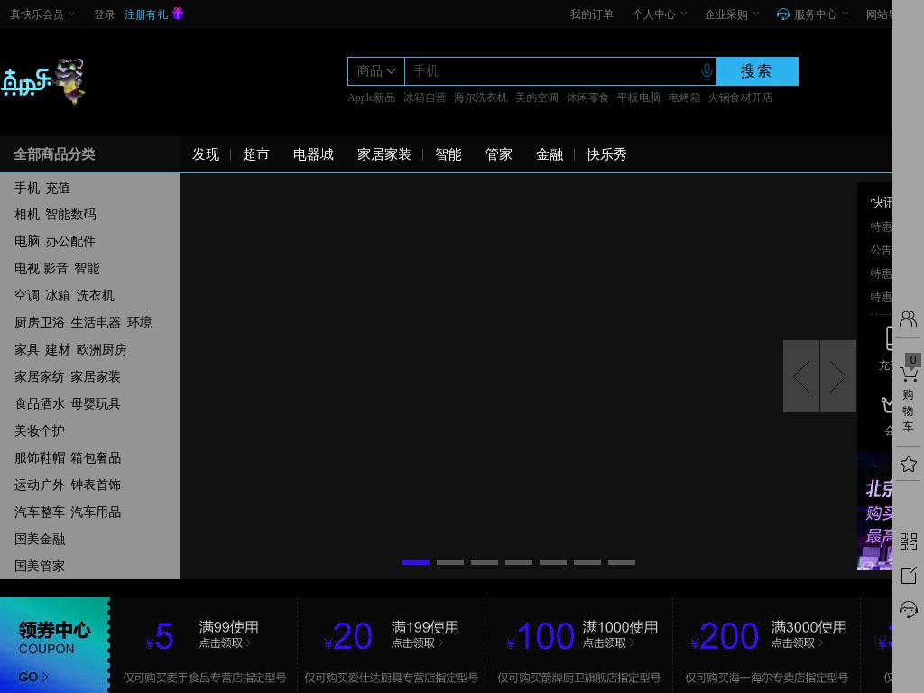Open user account icon in right sidebar
Image resolution: width=924 pixels, height=693 pixels.
coord(908,319)
